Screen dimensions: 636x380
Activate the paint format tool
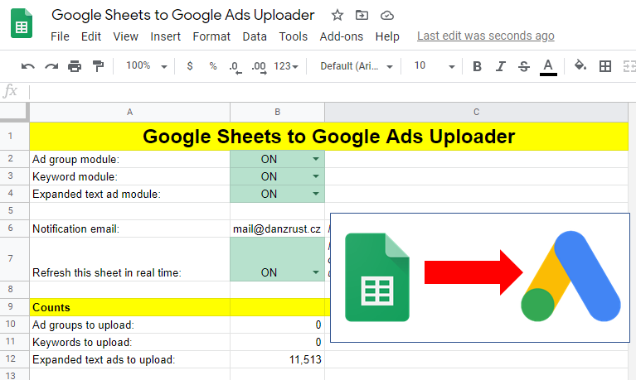(98, 66)
